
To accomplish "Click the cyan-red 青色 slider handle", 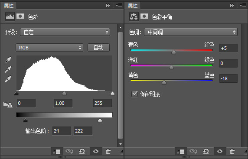I will tap(173, 52).
